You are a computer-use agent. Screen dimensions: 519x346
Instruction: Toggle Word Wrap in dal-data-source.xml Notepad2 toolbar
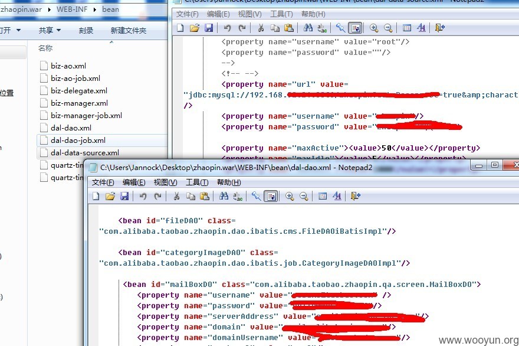pos(356,28)
